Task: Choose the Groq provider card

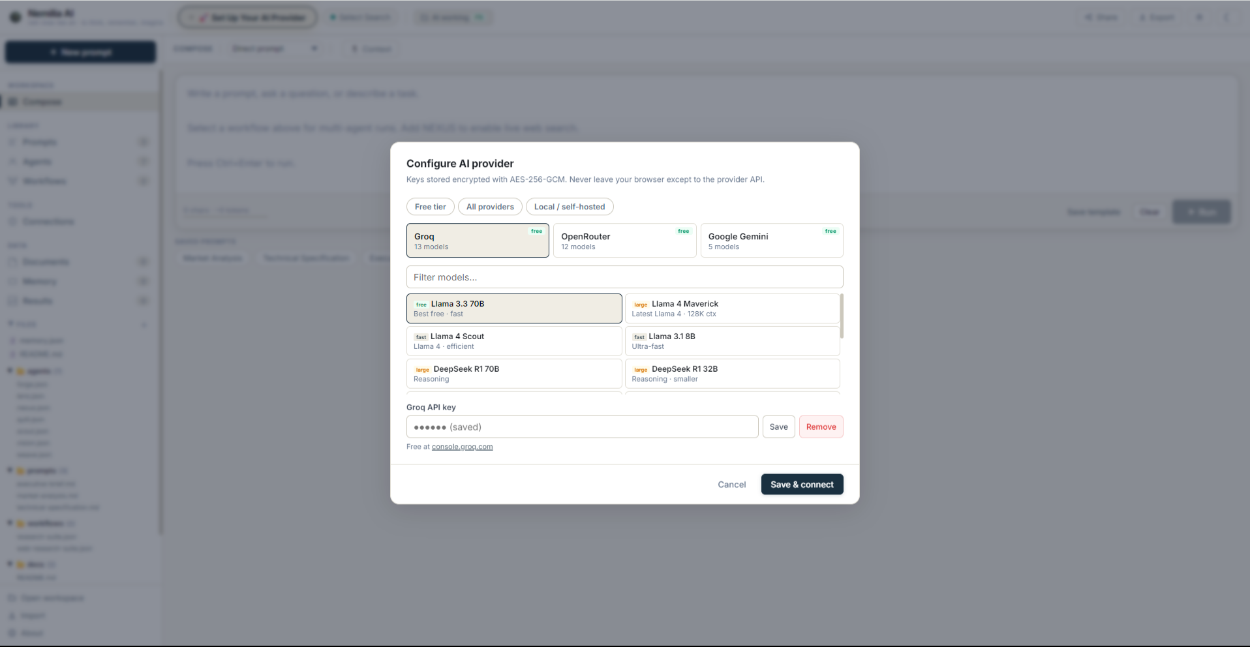Action: pos(478,241)
